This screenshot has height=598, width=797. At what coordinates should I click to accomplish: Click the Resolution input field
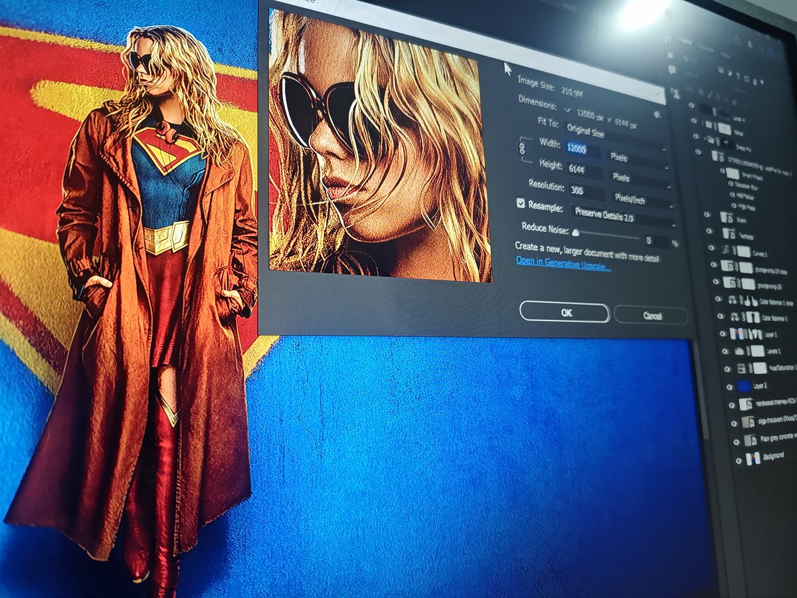pyautogui.click(x=586, y=193)
